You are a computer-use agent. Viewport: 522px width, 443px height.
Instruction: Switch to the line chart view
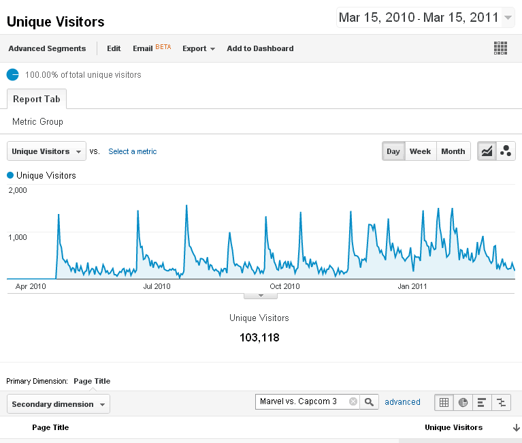(x=487, y=151)
